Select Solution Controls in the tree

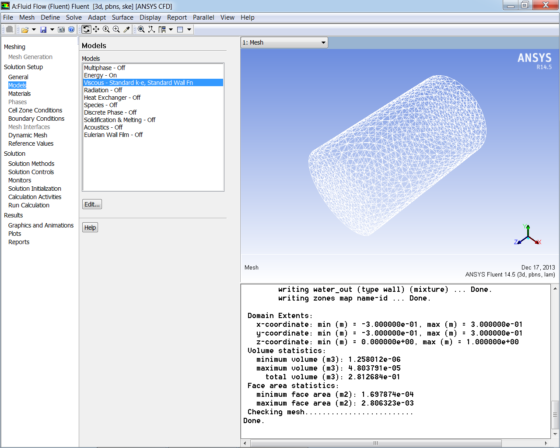[x=31, y=172]
